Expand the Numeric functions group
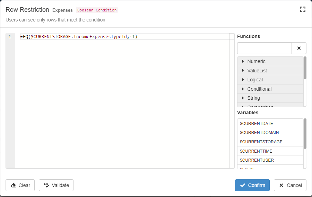This screenshot has height=197, width=312. tap(256, 61)
